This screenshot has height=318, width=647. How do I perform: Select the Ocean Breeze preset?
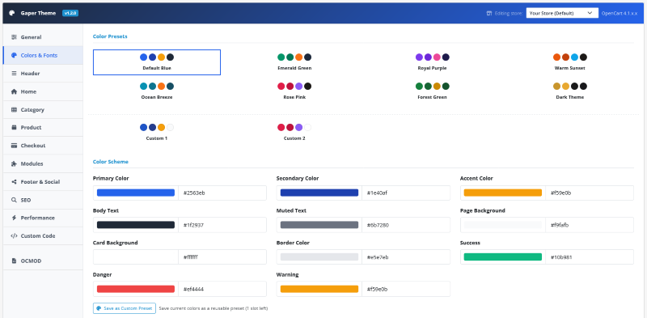157,91
